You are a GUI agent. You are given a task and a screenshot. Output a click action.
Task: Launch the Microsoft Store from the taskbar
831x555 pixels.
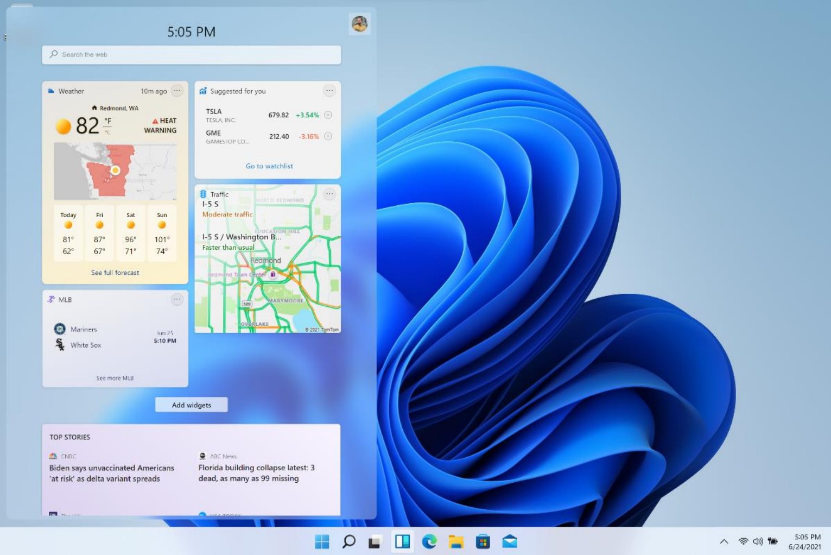click(x=483, y=541)
